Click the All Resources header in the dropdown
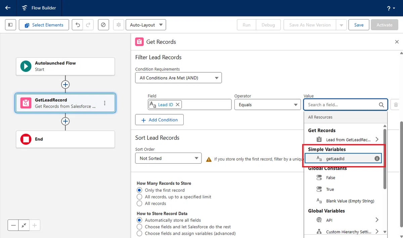 tap(346, 117)
